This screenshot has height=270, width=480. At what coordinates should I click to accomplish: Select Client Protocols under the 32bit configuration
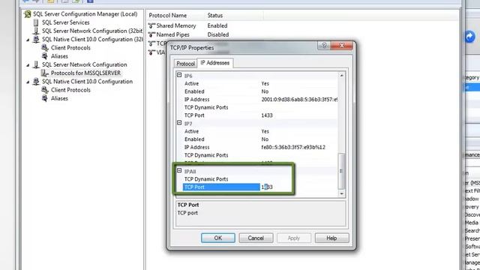tap(70, 48)
